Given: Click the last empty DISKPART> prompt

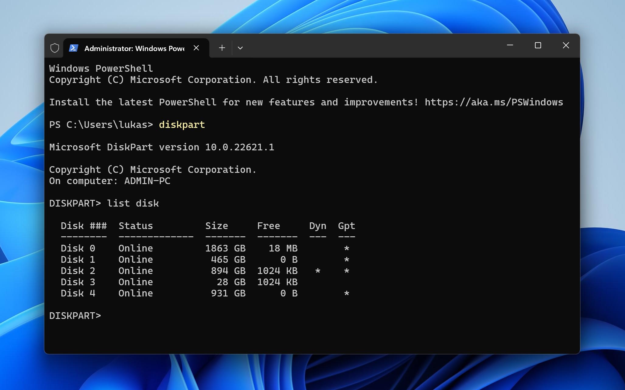Looking at the screenshot, I should pyautogui.click(x=75, y=316).
